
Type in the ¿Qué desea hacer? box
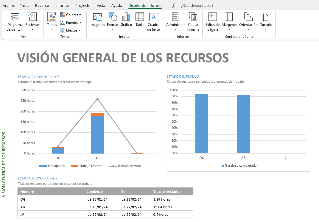click(197, 6)
